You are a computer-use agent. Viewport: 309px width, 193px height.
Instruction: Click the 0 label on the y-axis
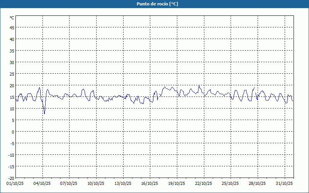13,132
